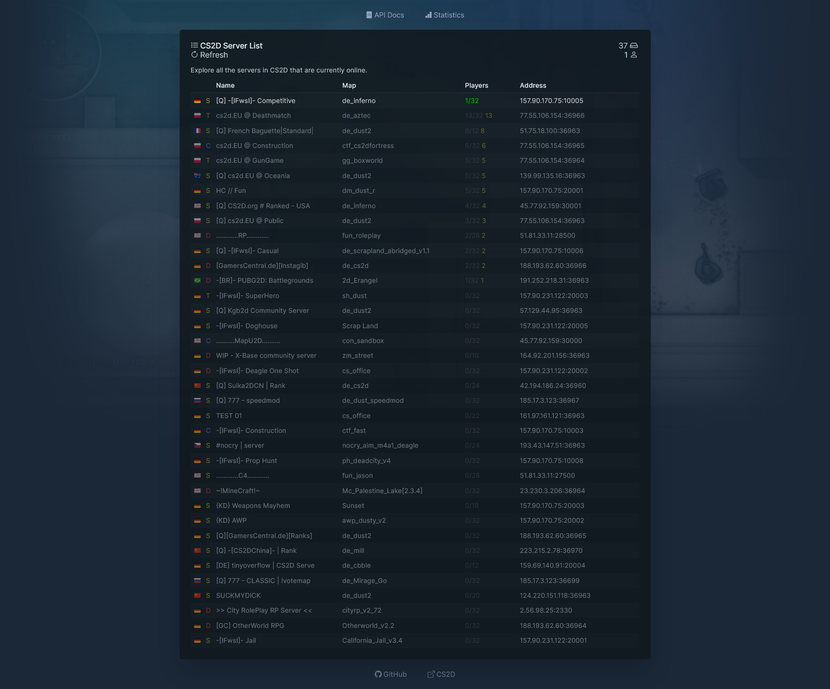This screenshot has width=830, height=689.
Task: Click the 13/32 player count on Deathmatch row
Action: (474, 116)
